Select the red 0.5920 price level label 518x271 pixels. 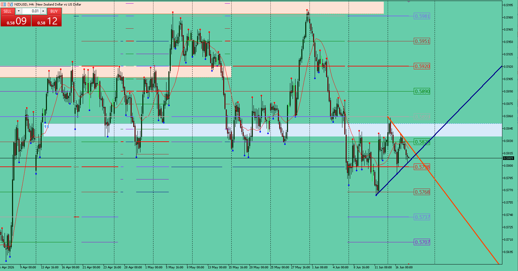pyautogui.click(x=422, y=66)
